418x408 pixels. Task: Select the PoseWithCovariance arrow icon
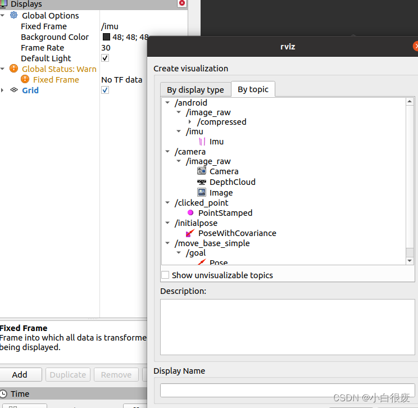coord(190,233)
